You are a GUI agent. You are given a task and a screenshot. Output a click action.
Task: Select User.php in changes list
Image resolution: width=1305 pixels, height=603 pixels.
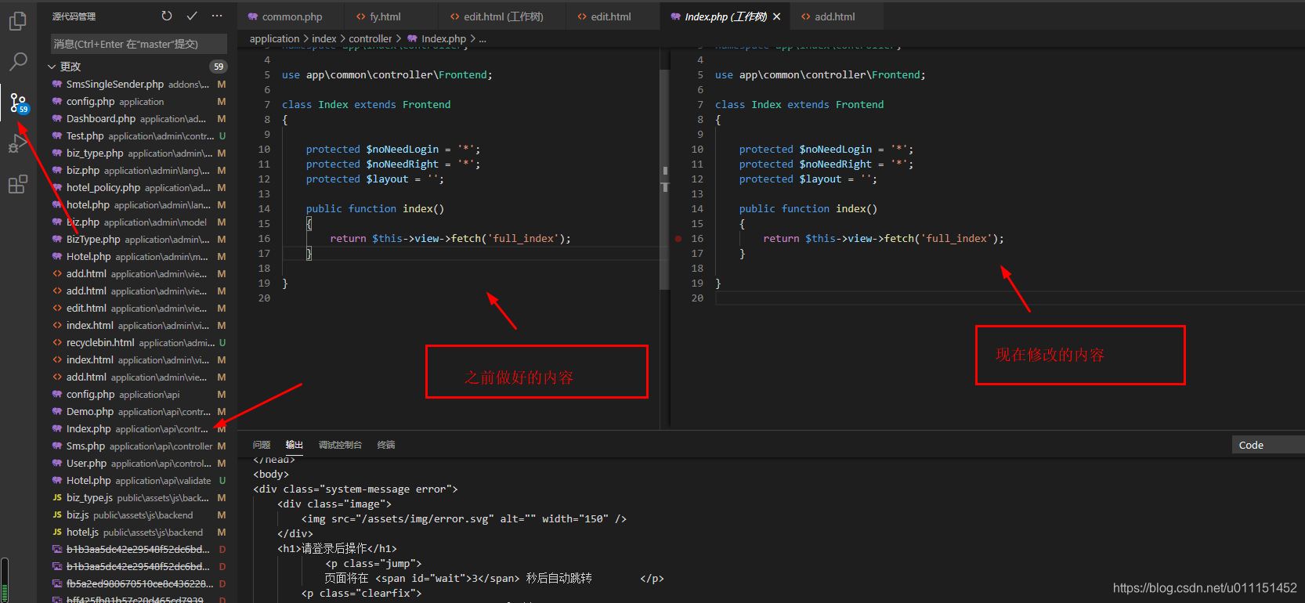[137, 464]
